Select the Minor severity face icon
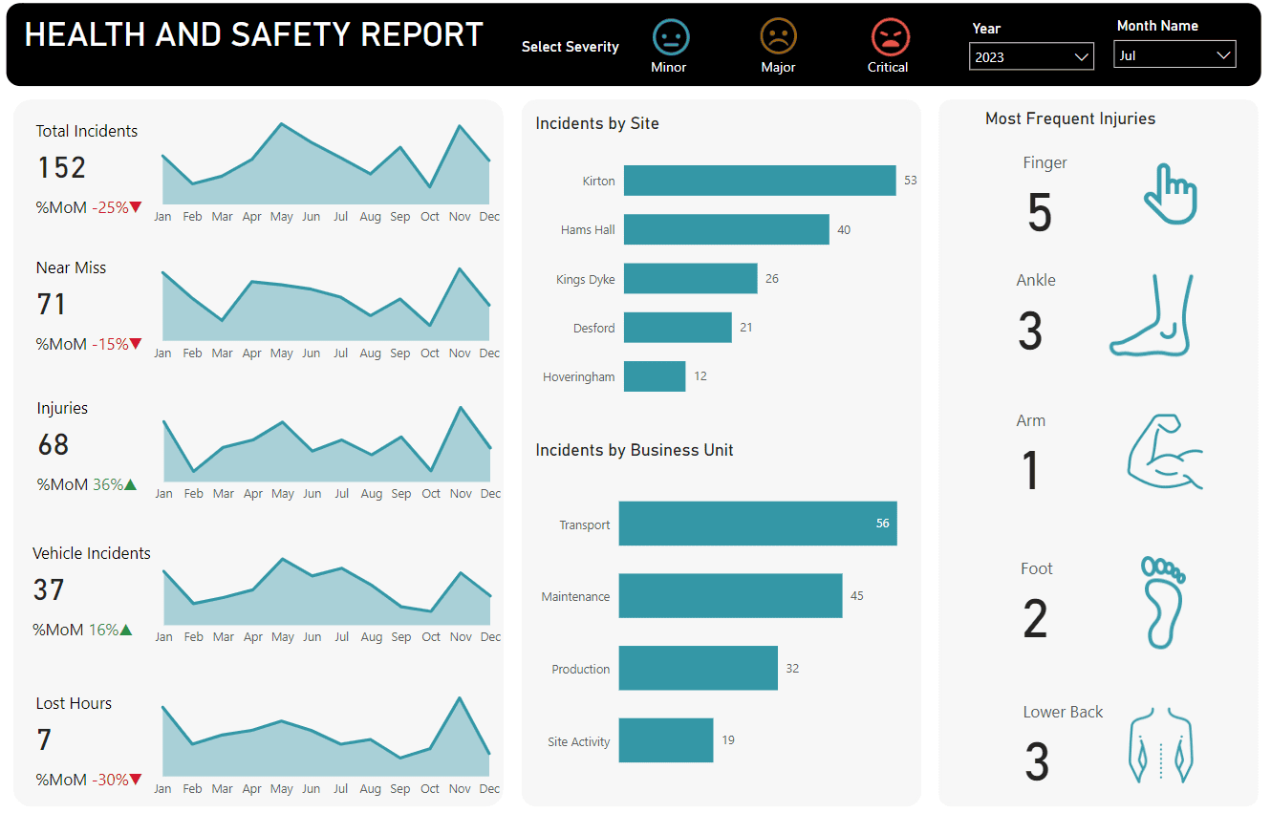Image resolution: width=1271 pixels, height=813 pixels. tap(670, 37)
